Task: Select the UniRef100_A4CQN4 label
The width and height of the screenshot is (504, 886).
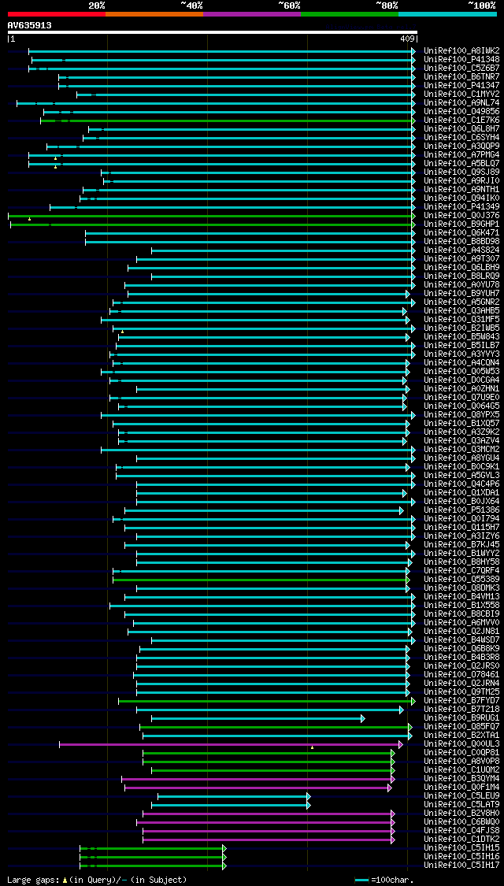Action: (461, 363)
